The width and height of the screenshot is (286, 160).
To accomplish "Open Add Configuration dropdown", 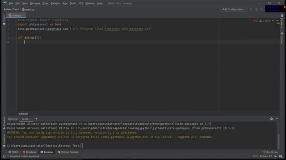I will coord(234,9).
